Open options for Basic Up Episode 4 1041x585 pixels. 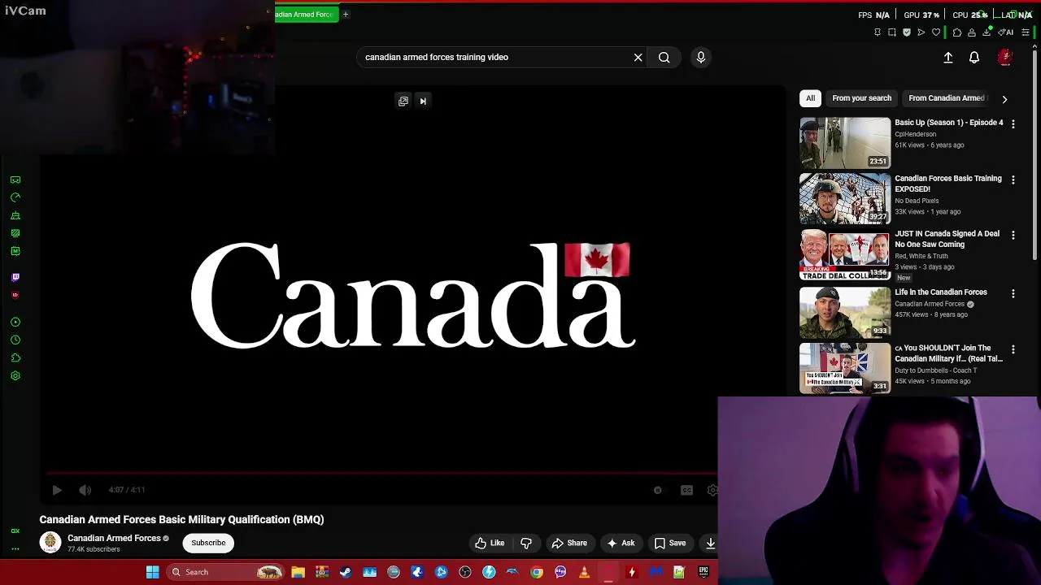1013,123
